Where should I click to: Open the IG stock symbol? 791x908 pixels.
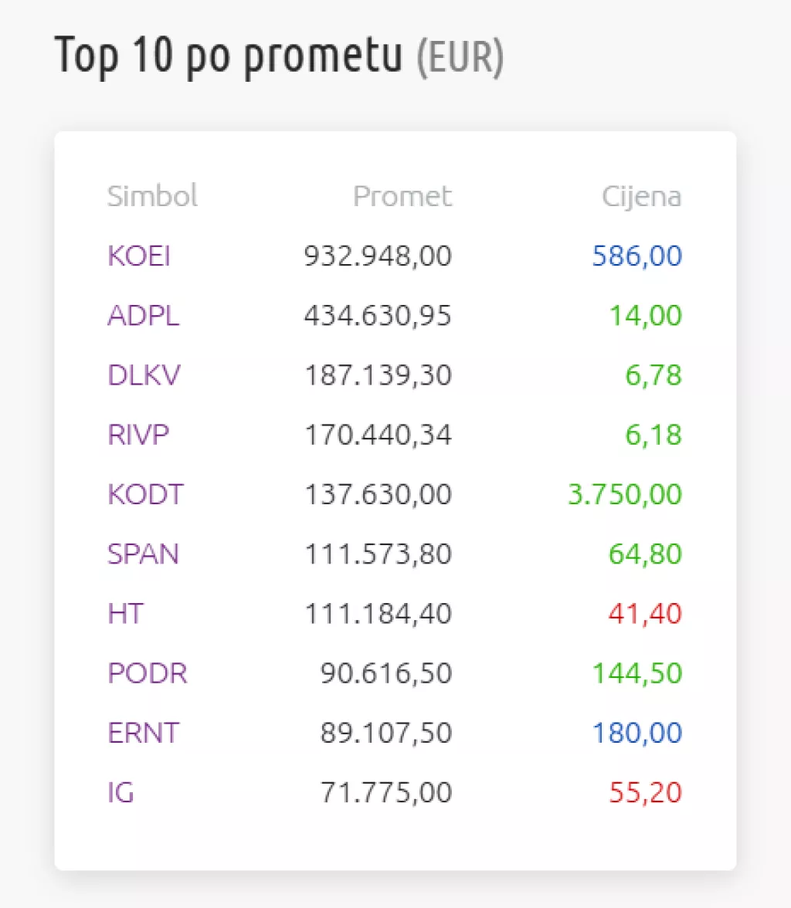coord(121,792)
